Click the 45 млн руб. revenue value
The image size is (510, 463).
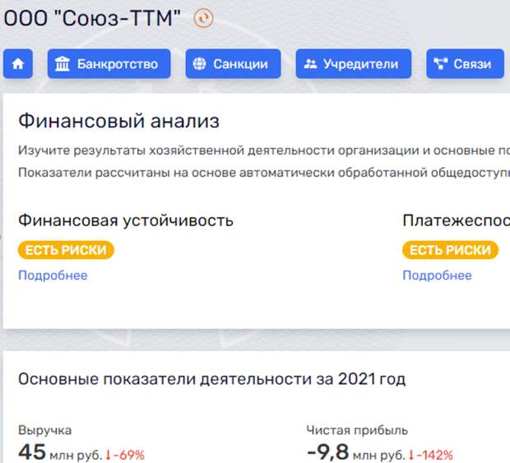click(x=60, y=452)
